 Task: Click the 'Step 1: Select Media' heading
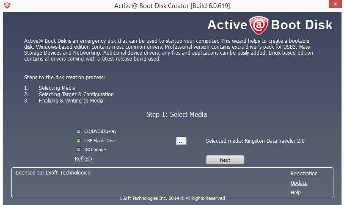176,114
